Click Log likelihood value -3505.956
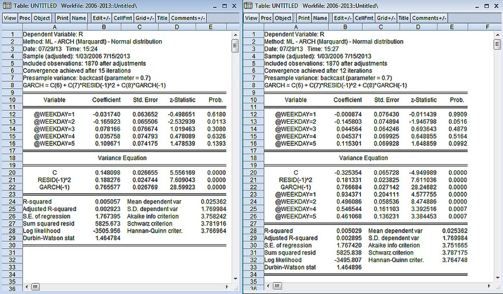The width and height of the screenshot is (503, 294). [107, 231]
